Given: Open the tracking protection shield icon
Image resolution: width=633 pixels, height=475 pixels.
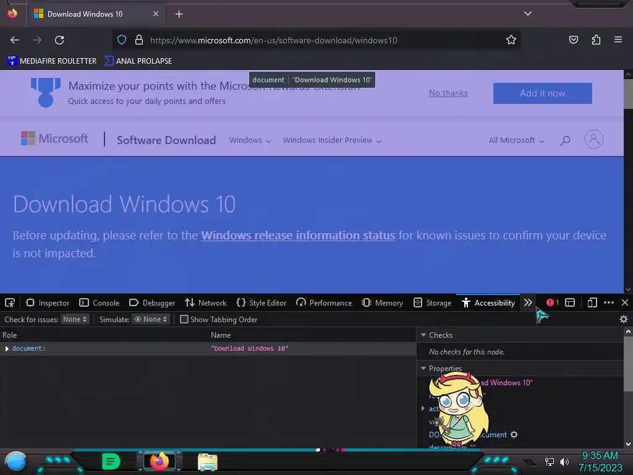Looking at the screenshot, I should click(x=122, y=40).
